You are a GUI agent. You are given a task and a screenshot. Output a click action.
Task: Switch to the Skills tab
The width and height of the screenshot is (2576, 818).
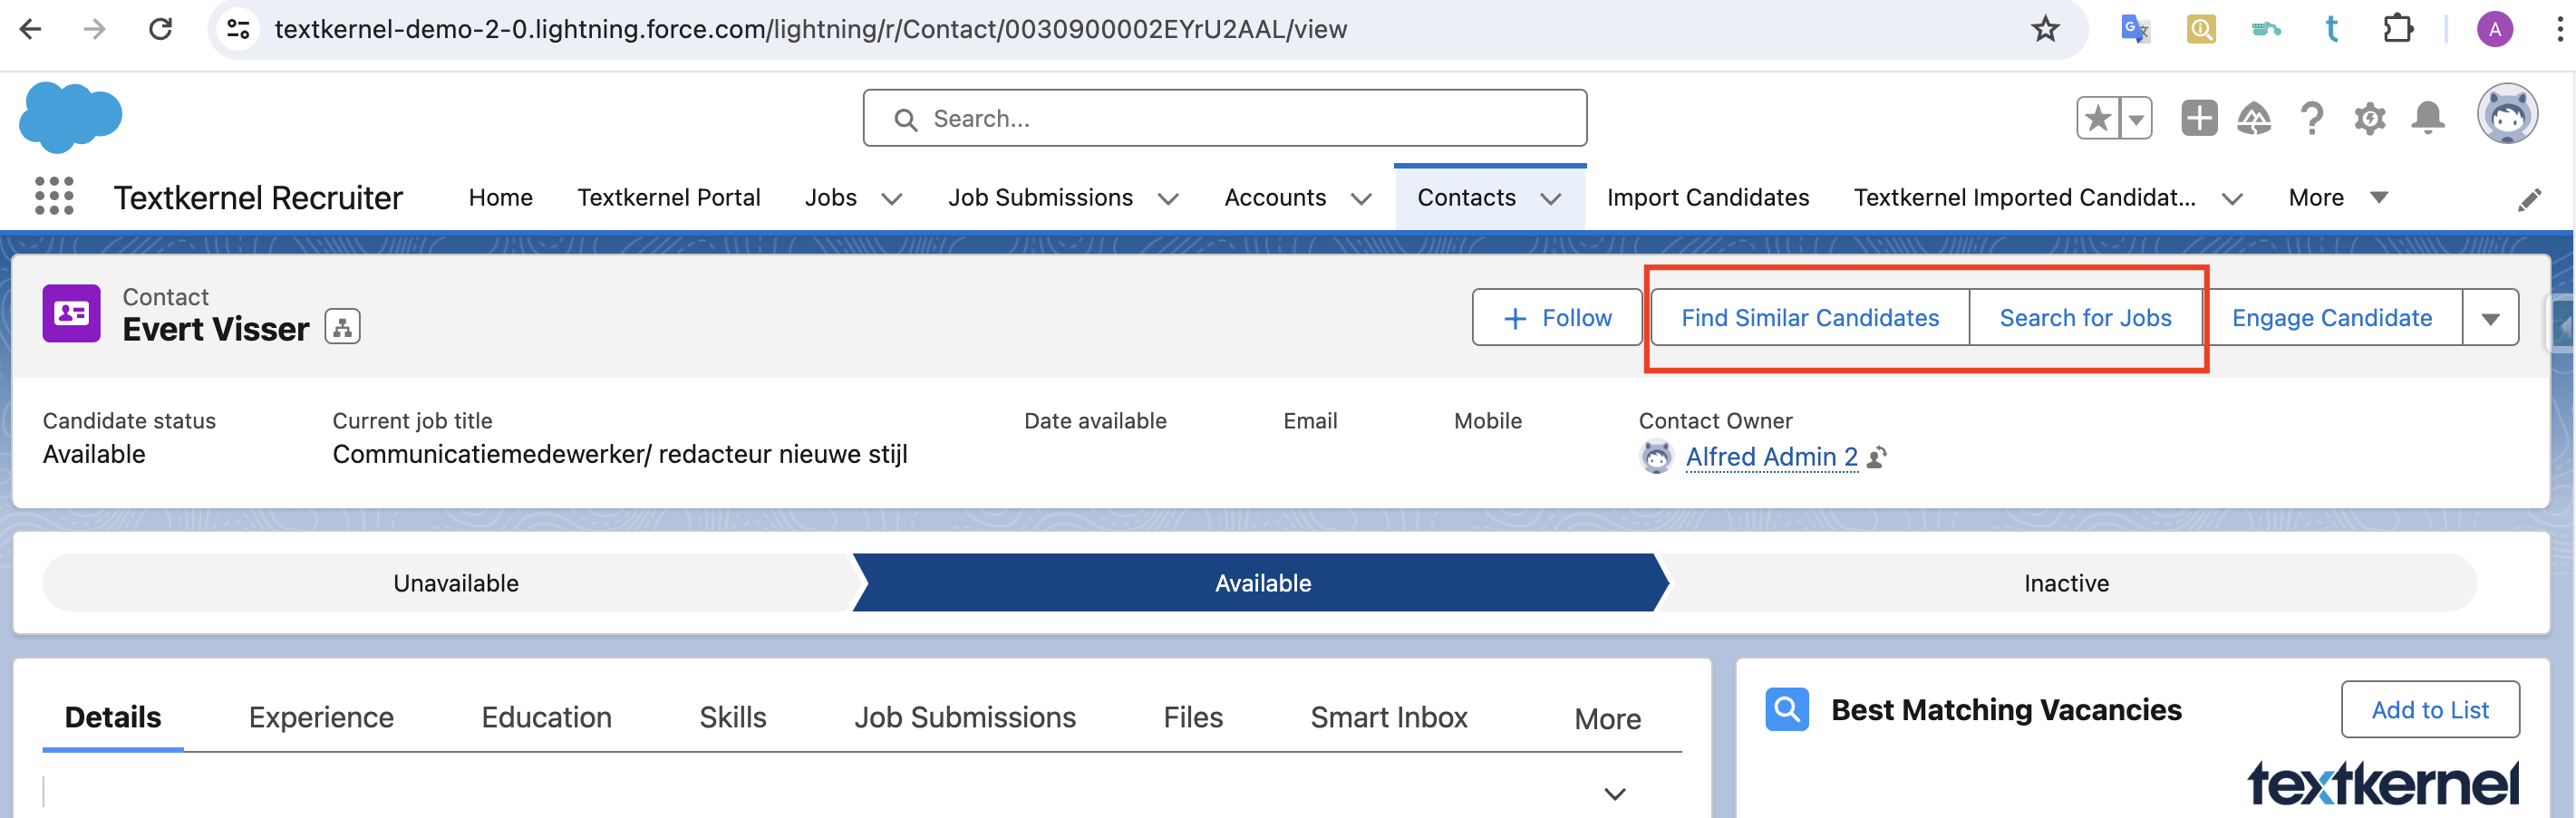pos(732,717)
